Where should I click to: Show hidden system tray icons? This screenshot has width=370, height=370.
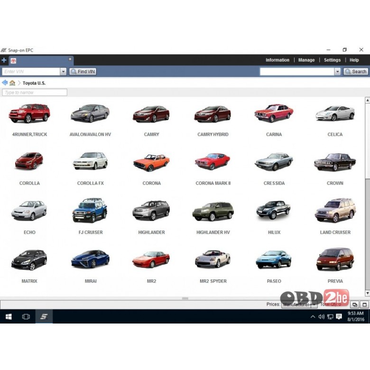(313, 317)
